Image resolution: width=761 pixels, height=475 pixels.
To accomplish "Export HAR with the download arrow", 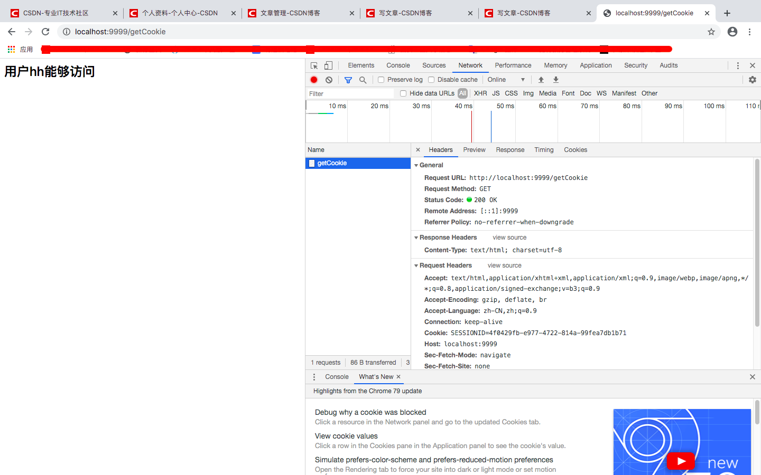I will point(556,80).
